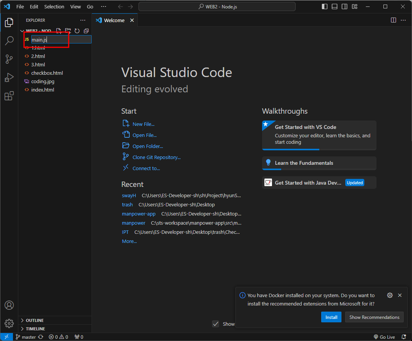Viewport: 412px width, 341px height.
Task: Toggle the primary side bar layout icon
Action: pos(325,6)
